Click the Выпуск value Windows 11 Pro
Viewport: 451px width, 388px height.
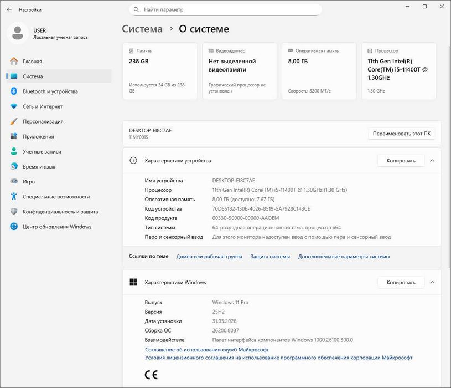coord(230,302)
